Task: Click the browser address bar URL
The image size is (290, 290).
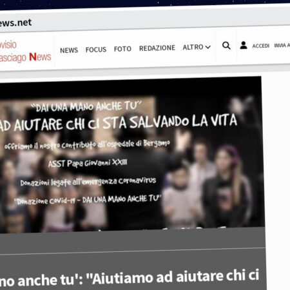Action: coord(15,23)
